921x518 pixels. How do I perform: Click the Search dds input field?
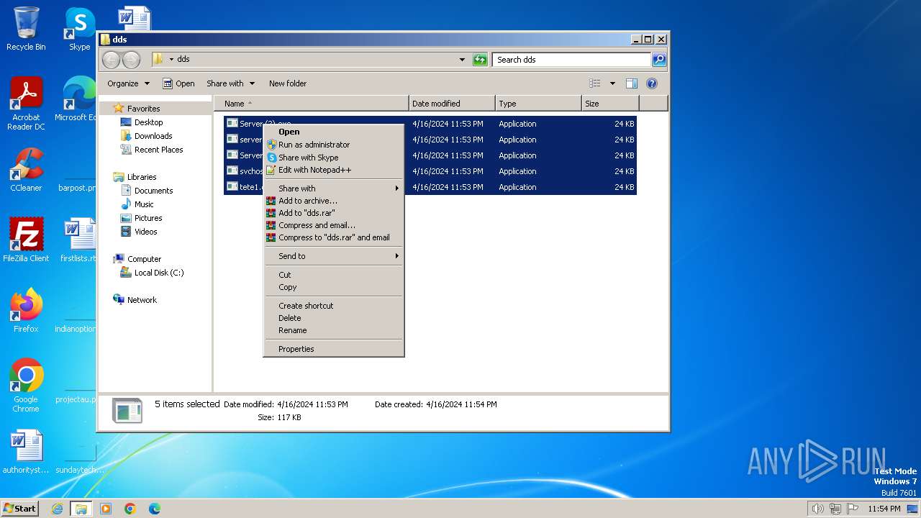[x=572, y=60]
